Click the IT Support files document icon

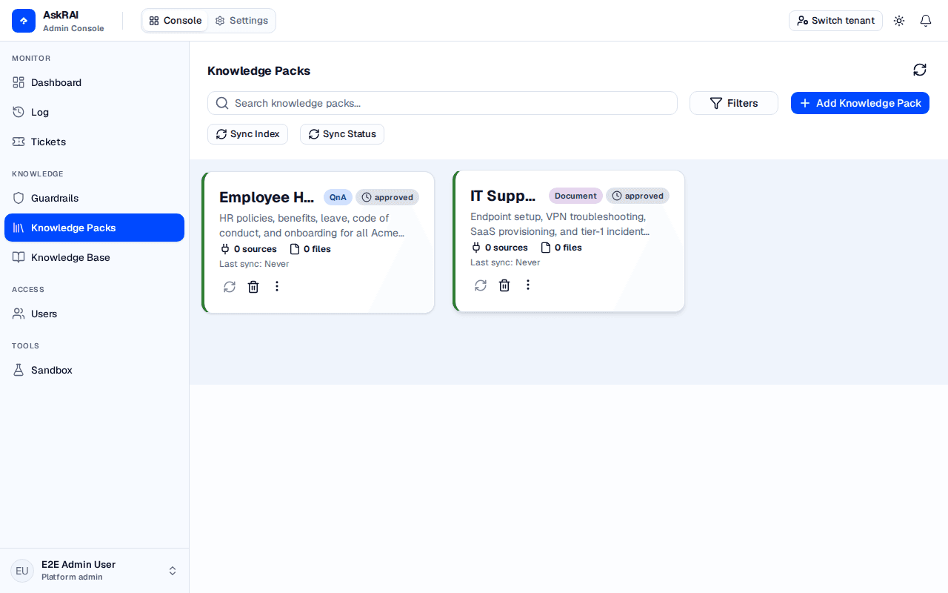[x=546, y=248]
